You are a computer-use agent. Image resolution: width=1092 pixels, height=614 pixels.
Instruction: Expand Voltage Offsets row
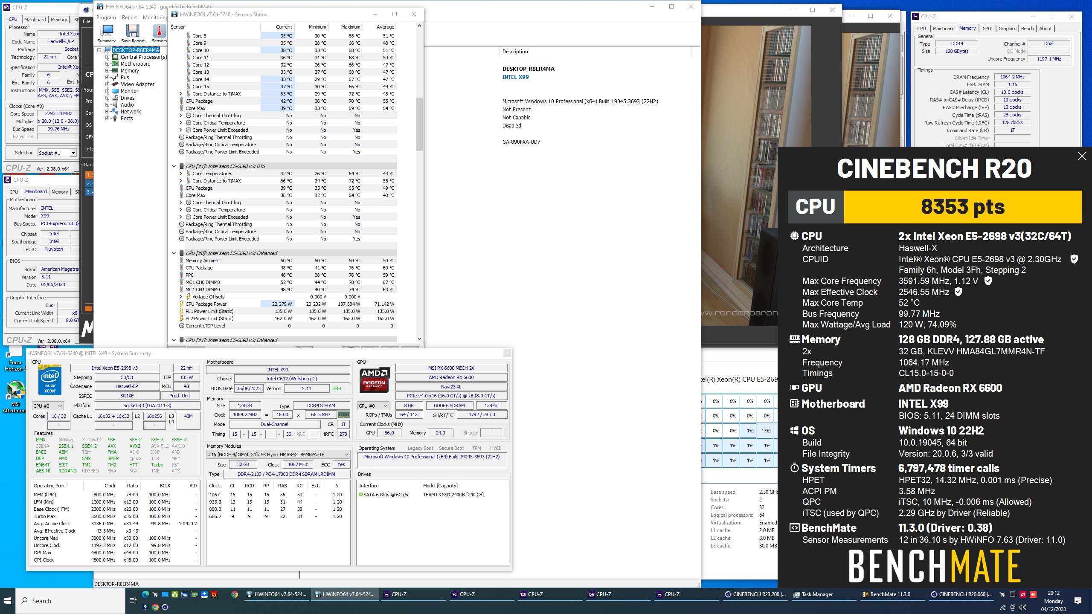tap(180, 297)
